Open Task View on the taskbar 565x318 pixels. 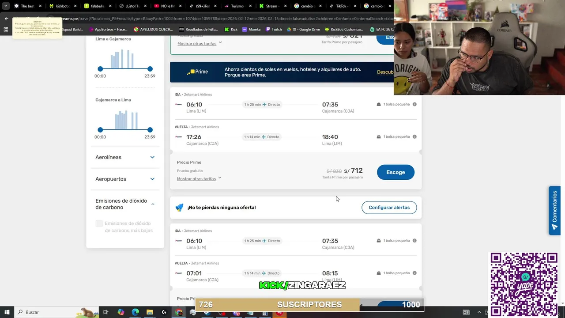point(106,312)
